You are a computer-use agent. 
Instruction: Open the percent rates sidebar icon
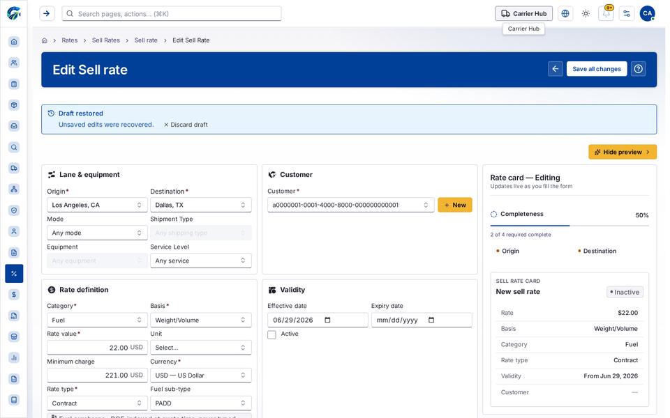click(14, 273)
